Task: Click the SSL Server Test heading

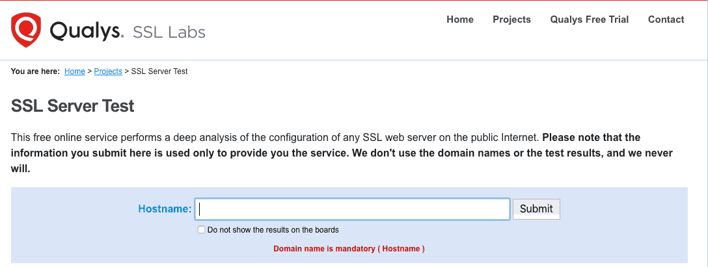Action: click(73, 106)
